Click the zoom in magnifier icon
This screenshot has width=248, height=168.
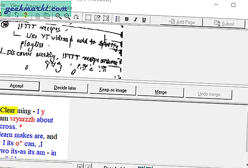click(58, 16)
